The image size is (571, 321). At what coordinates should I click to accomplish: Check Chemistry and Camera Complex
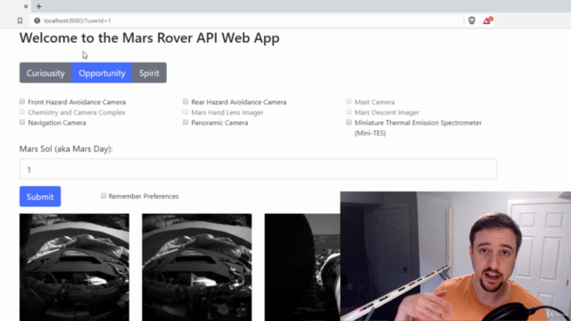pyautogui.click(x=22, y=111)
